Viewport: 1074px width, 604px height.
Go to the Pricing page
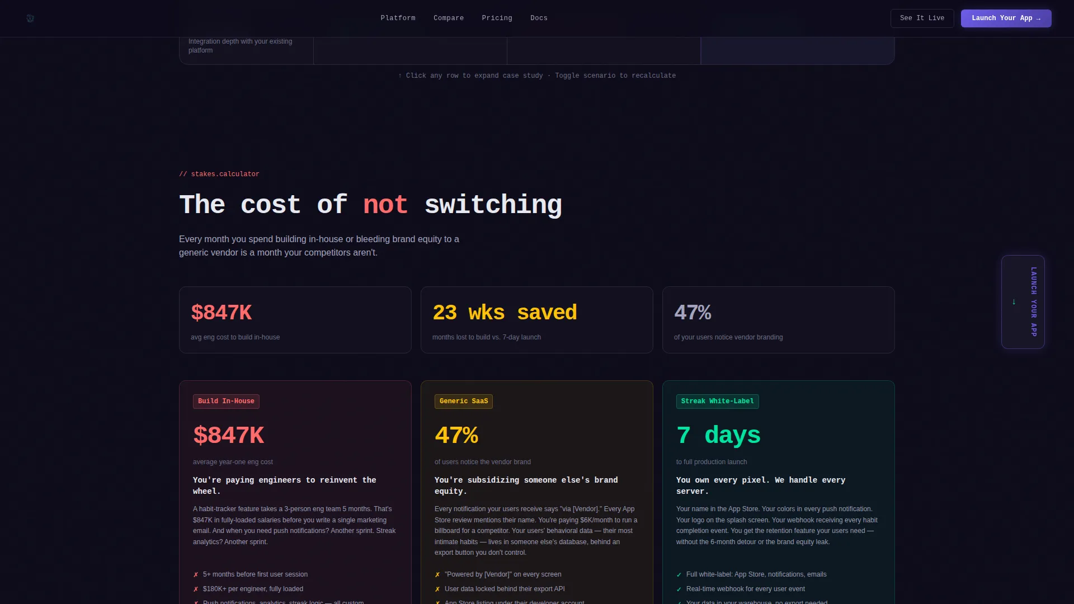tap(497, 18)
